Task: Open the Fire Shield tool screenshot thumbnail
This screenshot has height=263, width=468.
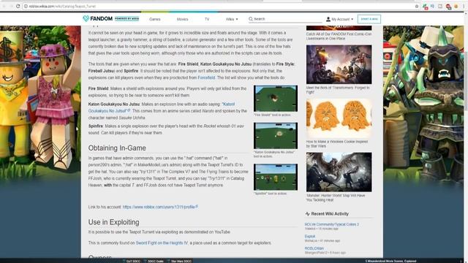Action: pos(276,99)
